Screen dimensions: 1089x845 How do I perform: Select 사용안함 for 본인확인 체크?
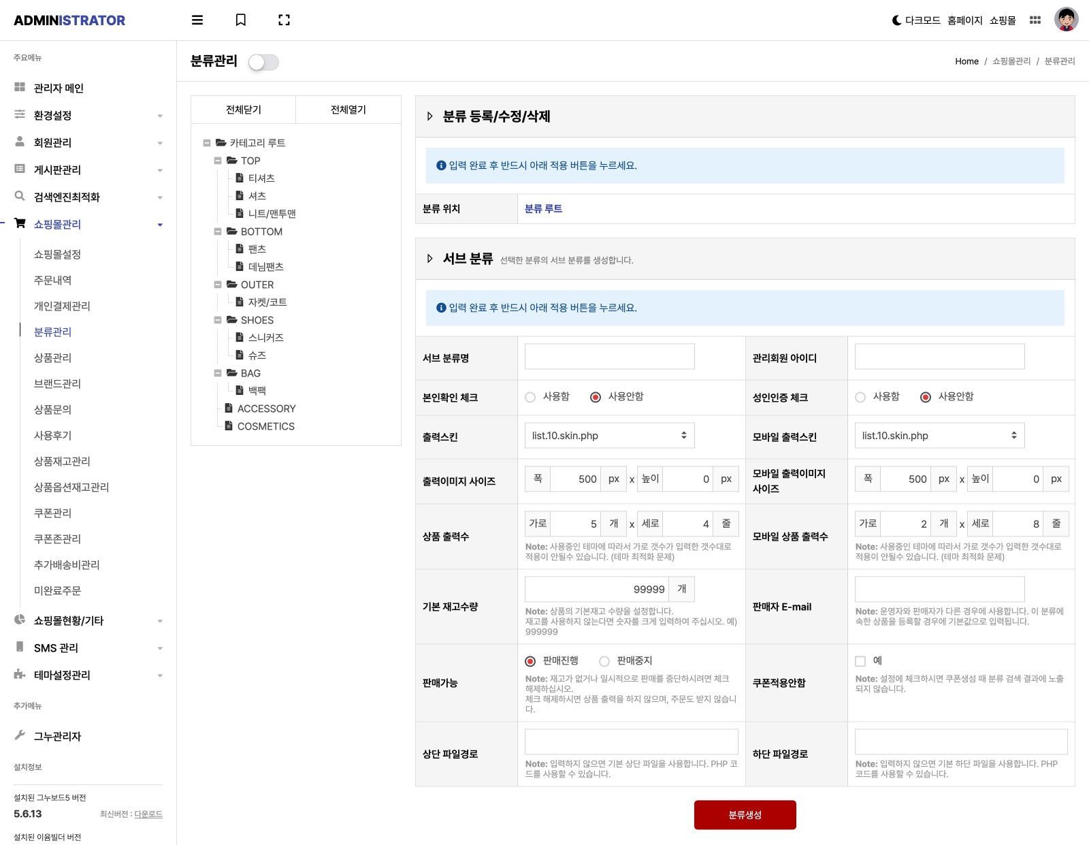point(596,397)
